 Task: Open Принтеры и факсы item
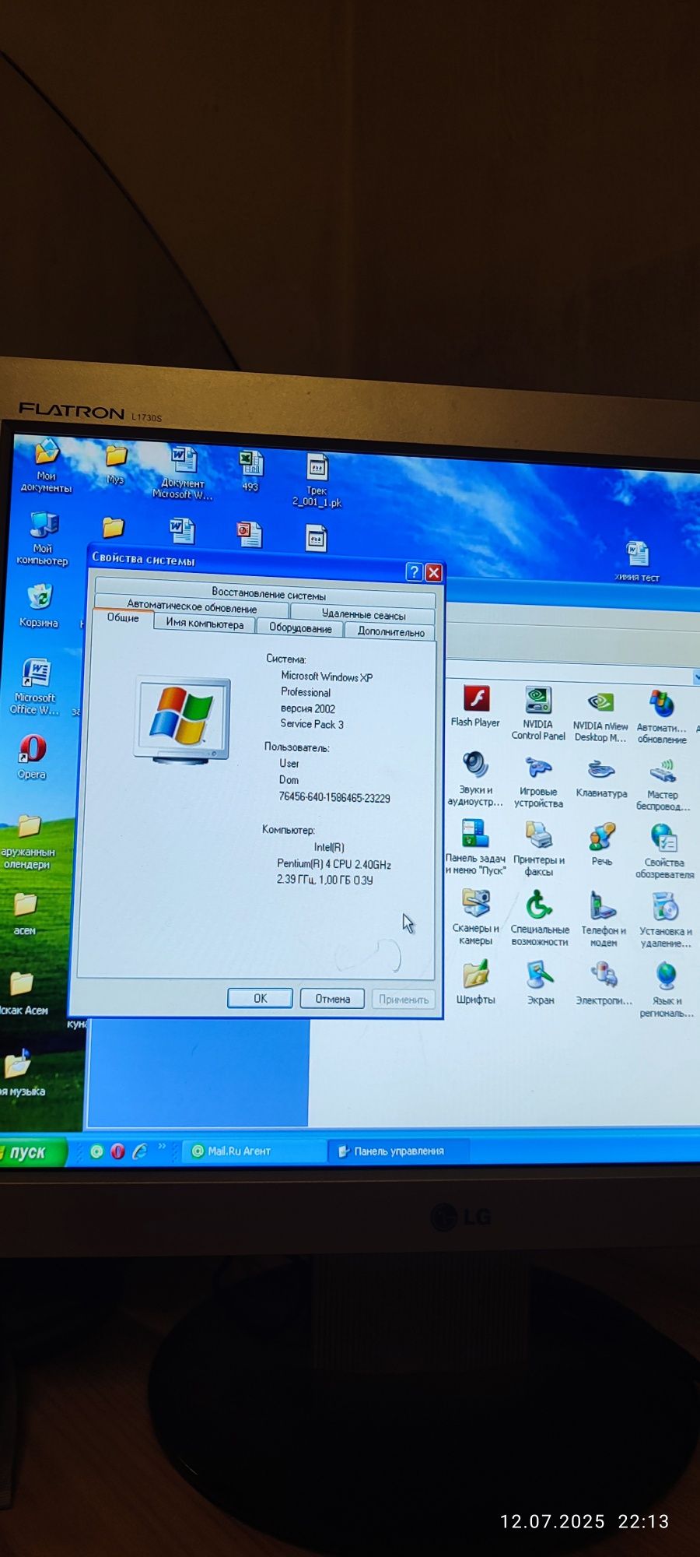tap(539, 850)
